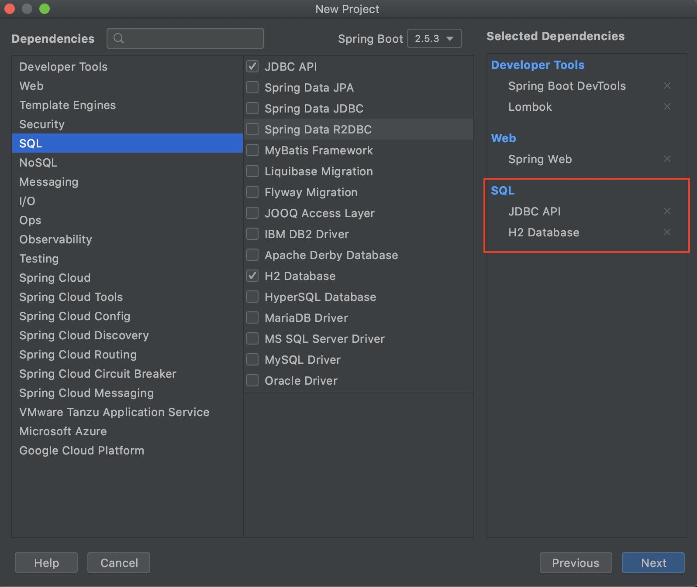This screenshot has height=587, width=697.
Task: Open Spring Cloud Routing category
Action: (x=127, y=354)
